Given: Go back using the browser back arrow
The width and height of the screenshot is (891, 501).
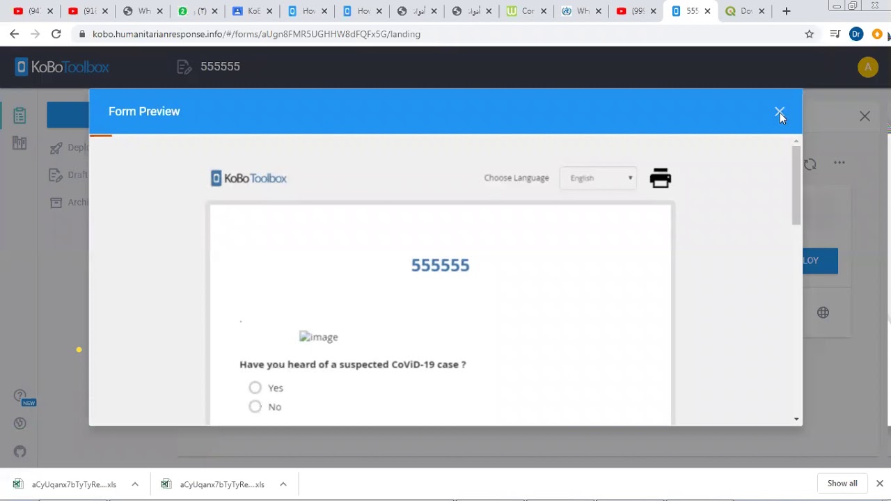Looking at the screenshot, I should tap(15, 34).
